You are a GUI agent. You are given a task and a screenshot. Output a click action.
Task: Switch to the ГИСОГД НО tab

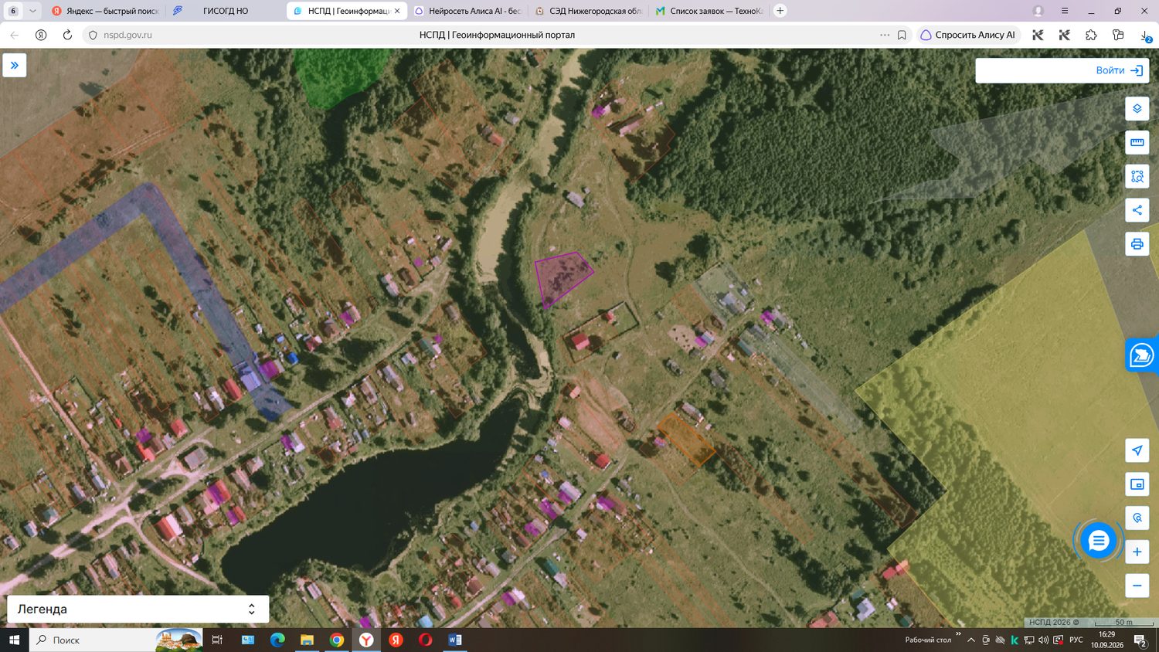(x=224, y=11)
